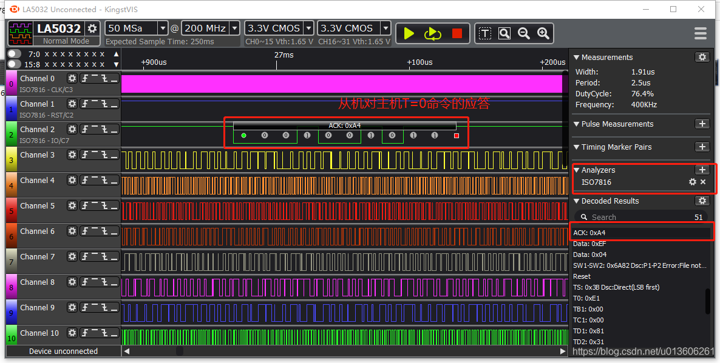The width and height of the screenshot is (720, 363).
Task: Toggle the 15:8 channel group switch
Action: click(15, 64)
